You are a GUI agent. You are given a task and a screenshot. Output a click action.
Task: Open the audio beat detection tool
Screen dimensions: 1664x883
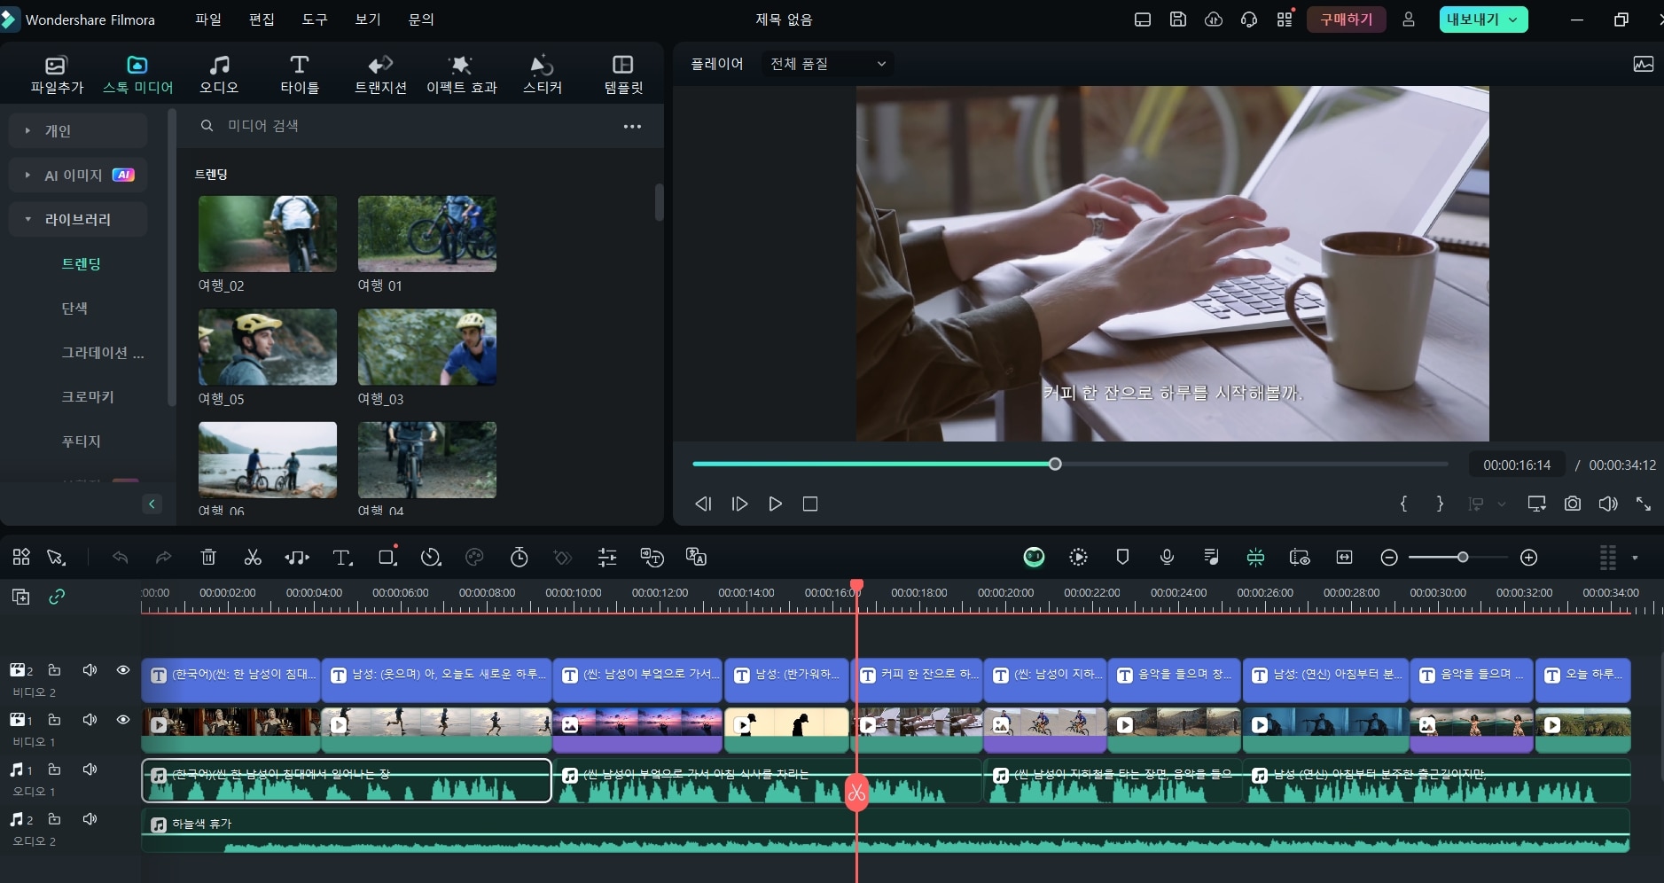tap(297, 557)
